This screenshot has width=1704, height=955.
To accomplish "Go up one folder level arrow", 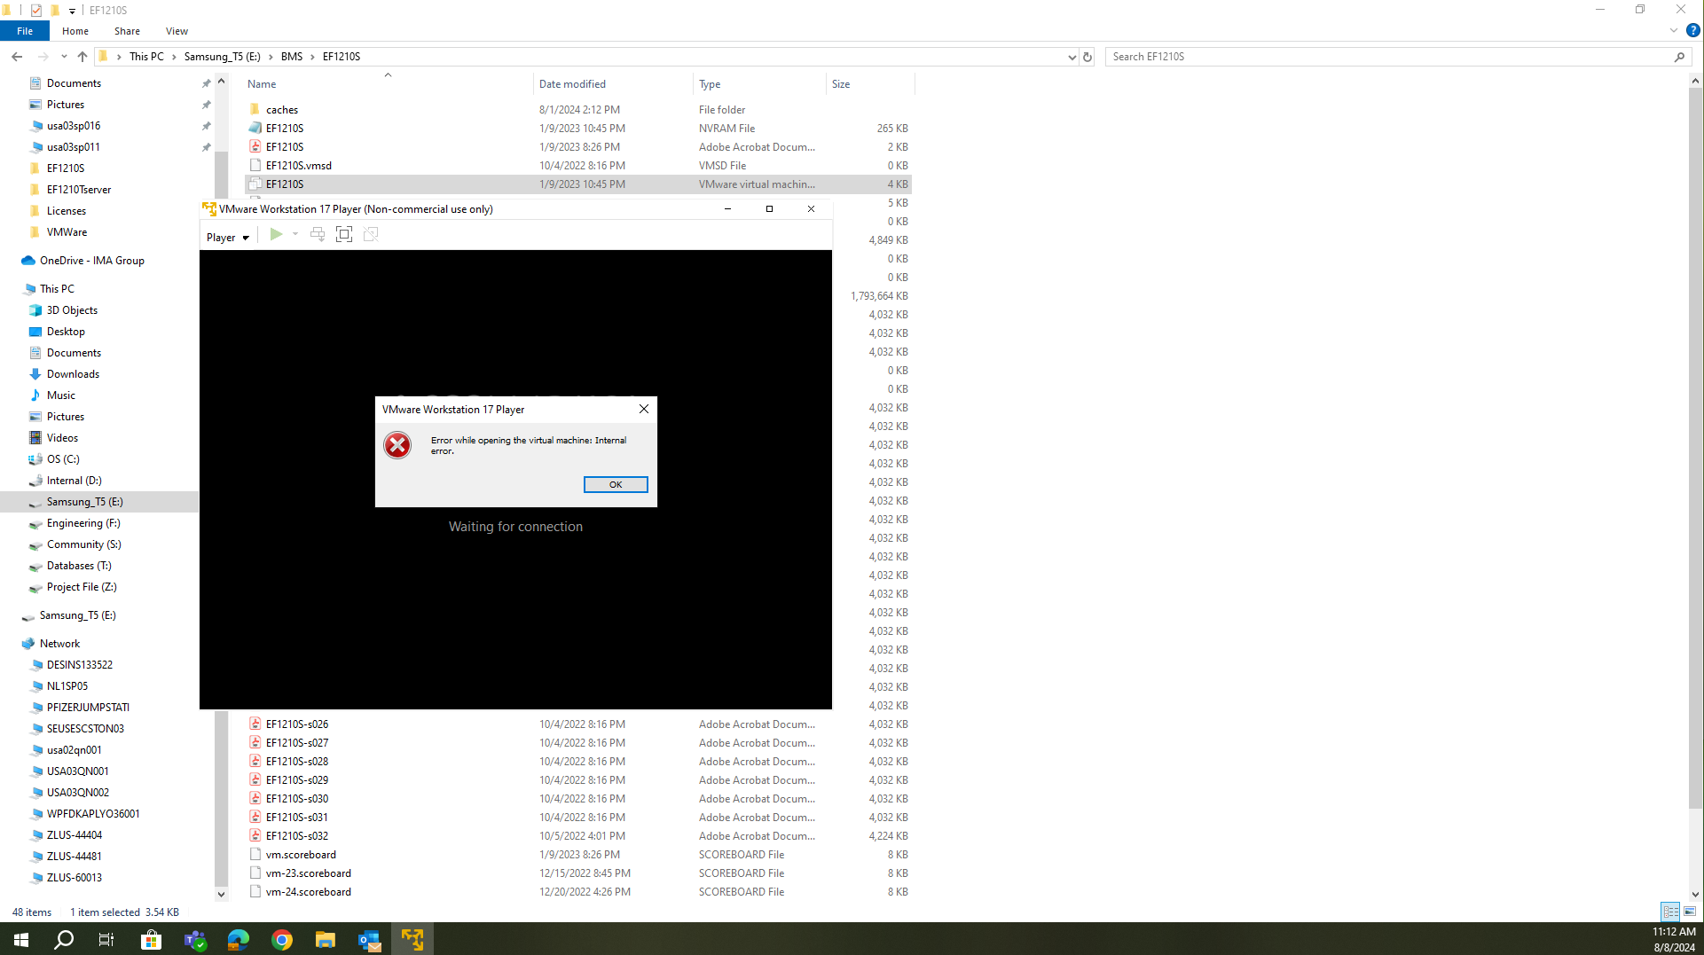I will click(82, 57).
